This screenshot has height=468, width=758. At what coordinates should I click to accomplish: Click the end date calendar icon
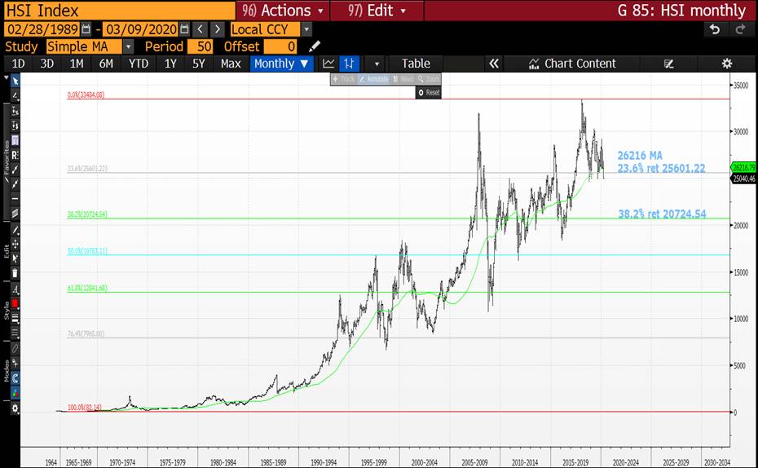tap(184, 29)
